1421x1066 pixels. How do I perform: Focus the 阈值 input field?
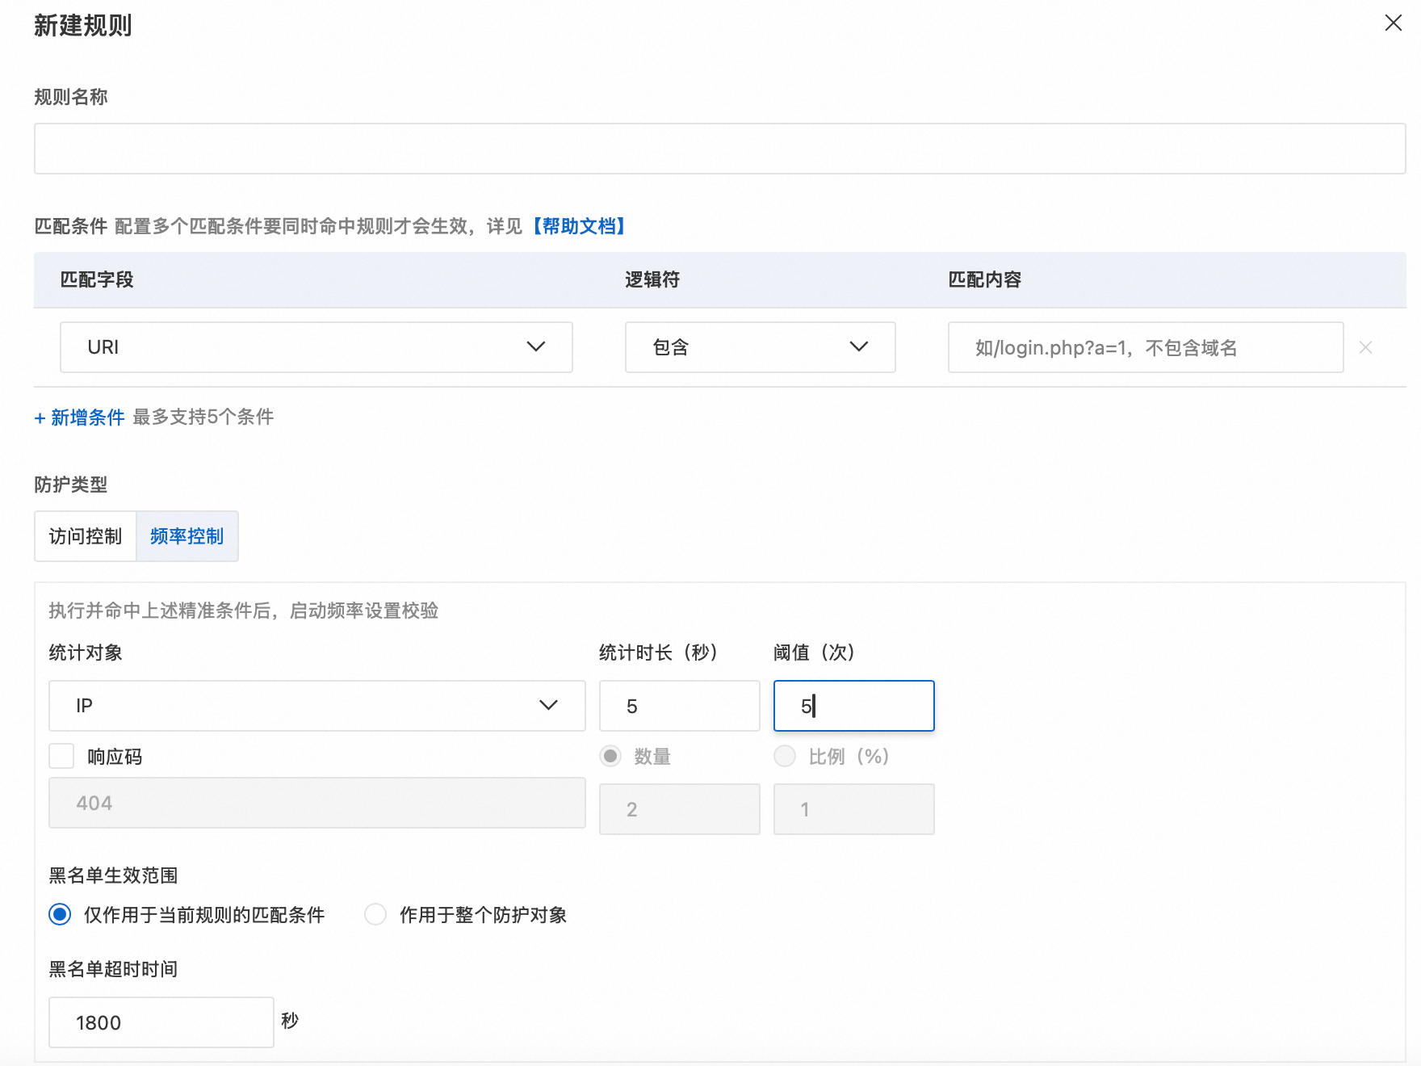[x=853, y=706]
